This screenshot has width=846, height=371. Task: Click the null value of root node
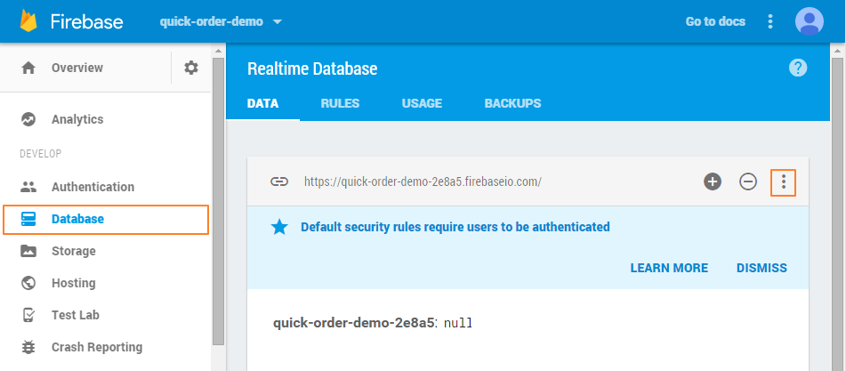pos(458,324)
